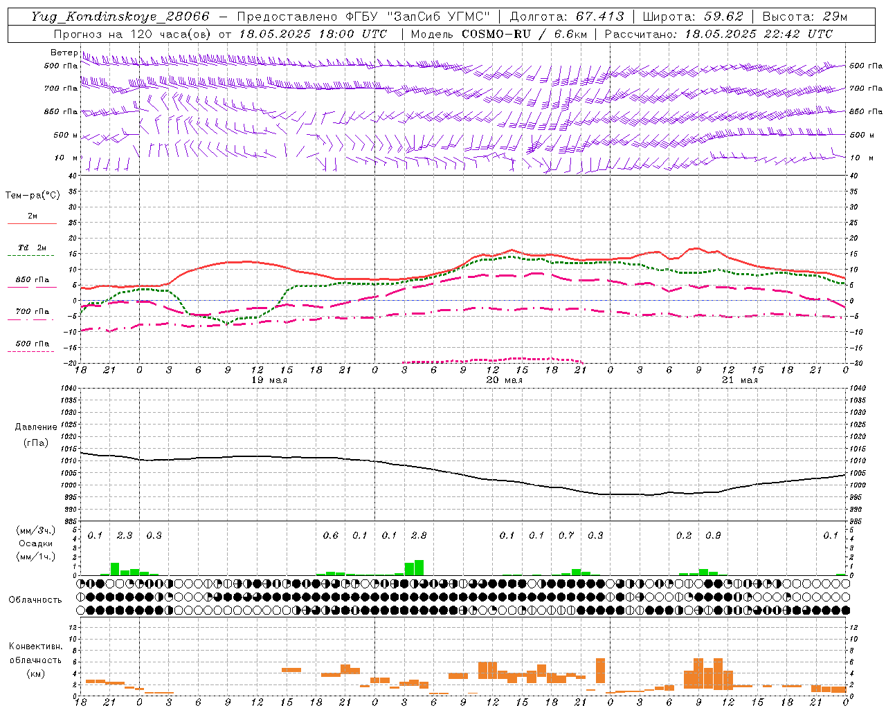Click the 20 мая date label
The image size is (886, 708).
click(505, 380)
